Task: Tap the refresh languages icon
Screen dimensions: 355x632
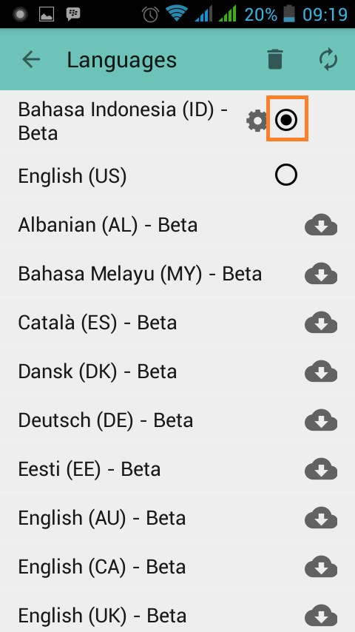Action: click(x=328, y=60)
